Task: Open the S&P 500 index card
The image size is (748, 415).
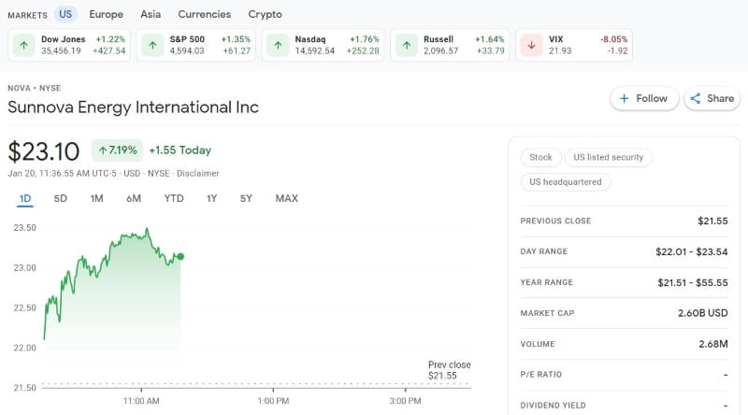Action: pyautogui.click(x=196, y=45)
